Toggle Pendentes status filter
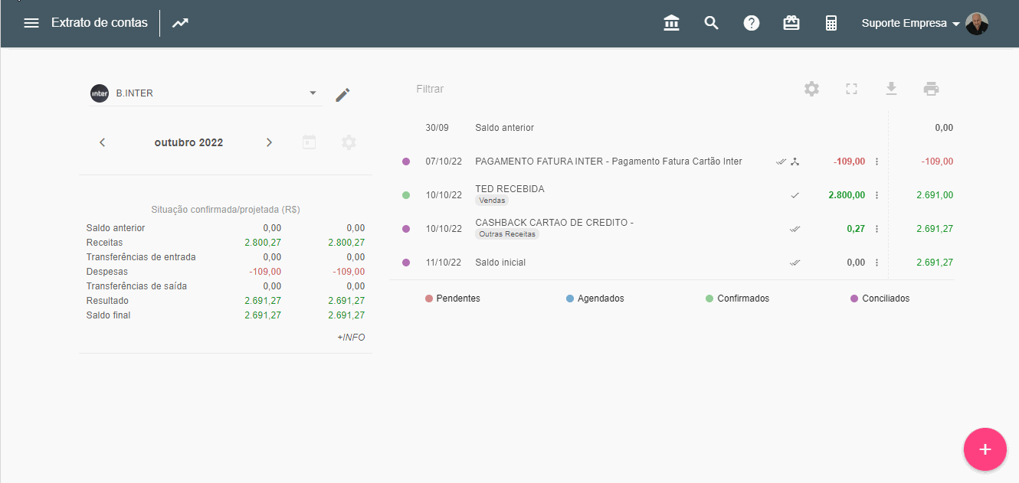Image resolution: width=1019 pixels, height=483 pixels. [x=452, y=299]
